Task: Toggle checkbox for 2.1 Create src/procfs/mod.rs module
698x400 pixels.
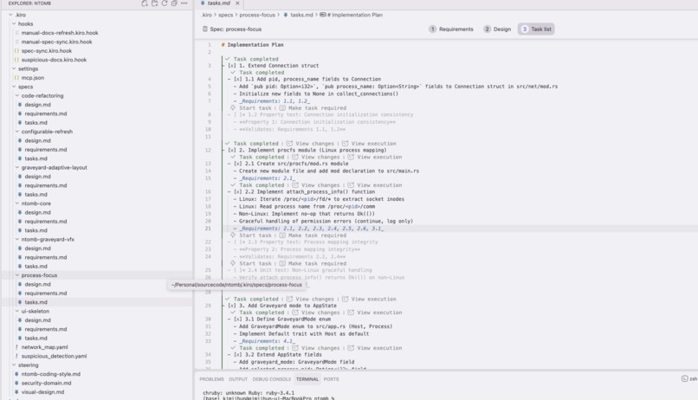Action: pos(237,164)
